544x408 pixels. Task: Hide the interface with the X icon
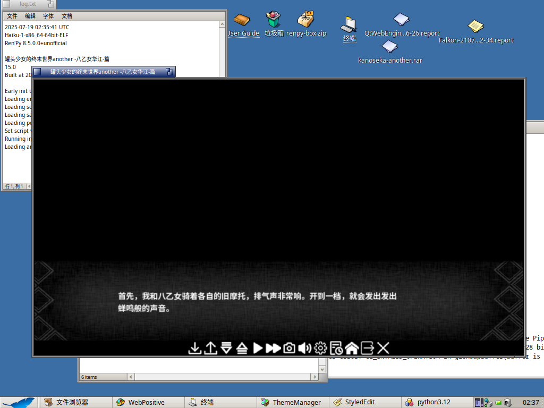(383, 348)
